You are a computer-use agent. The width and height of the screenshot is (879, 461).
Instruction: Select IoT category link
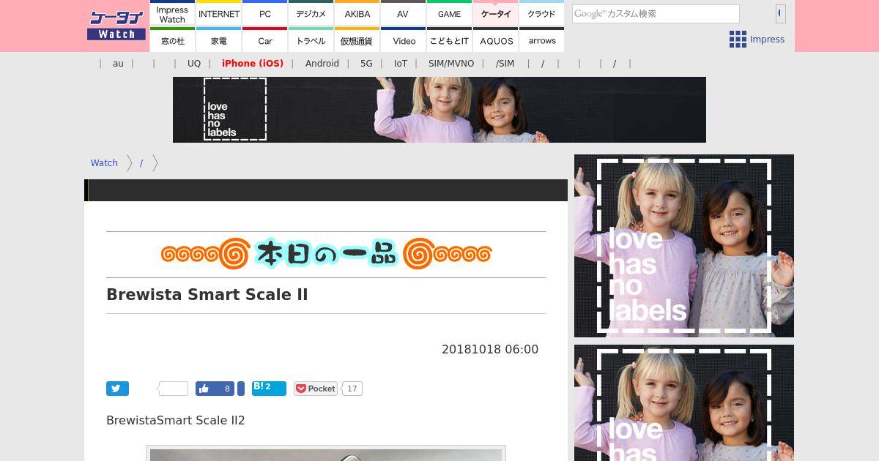[401, 64]
